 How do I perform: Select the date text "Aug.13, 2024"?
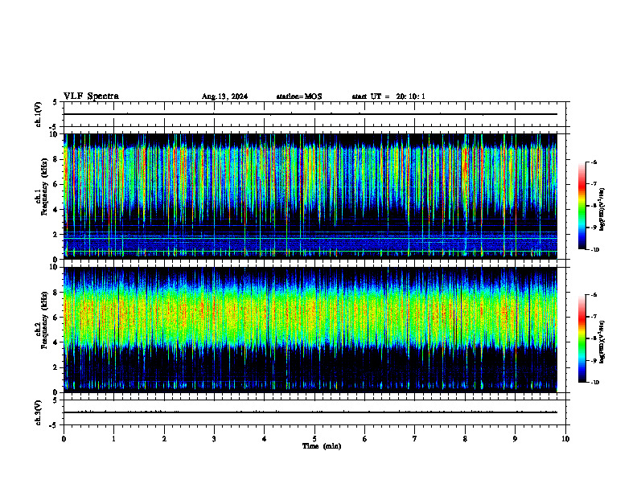224,96
